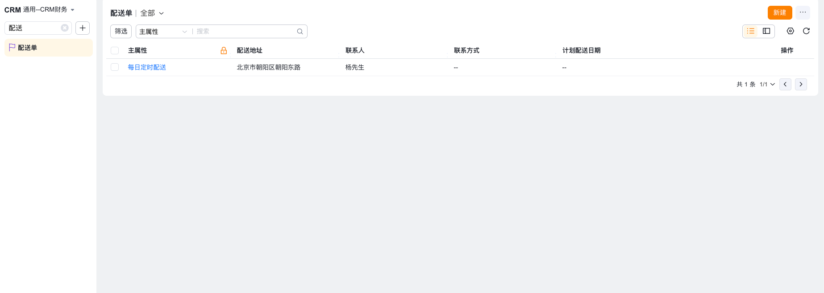Click the 计划配送日期 column header
Image resolution: width=824 pixels, height=293 pixels.
click(x=581, y=51)
